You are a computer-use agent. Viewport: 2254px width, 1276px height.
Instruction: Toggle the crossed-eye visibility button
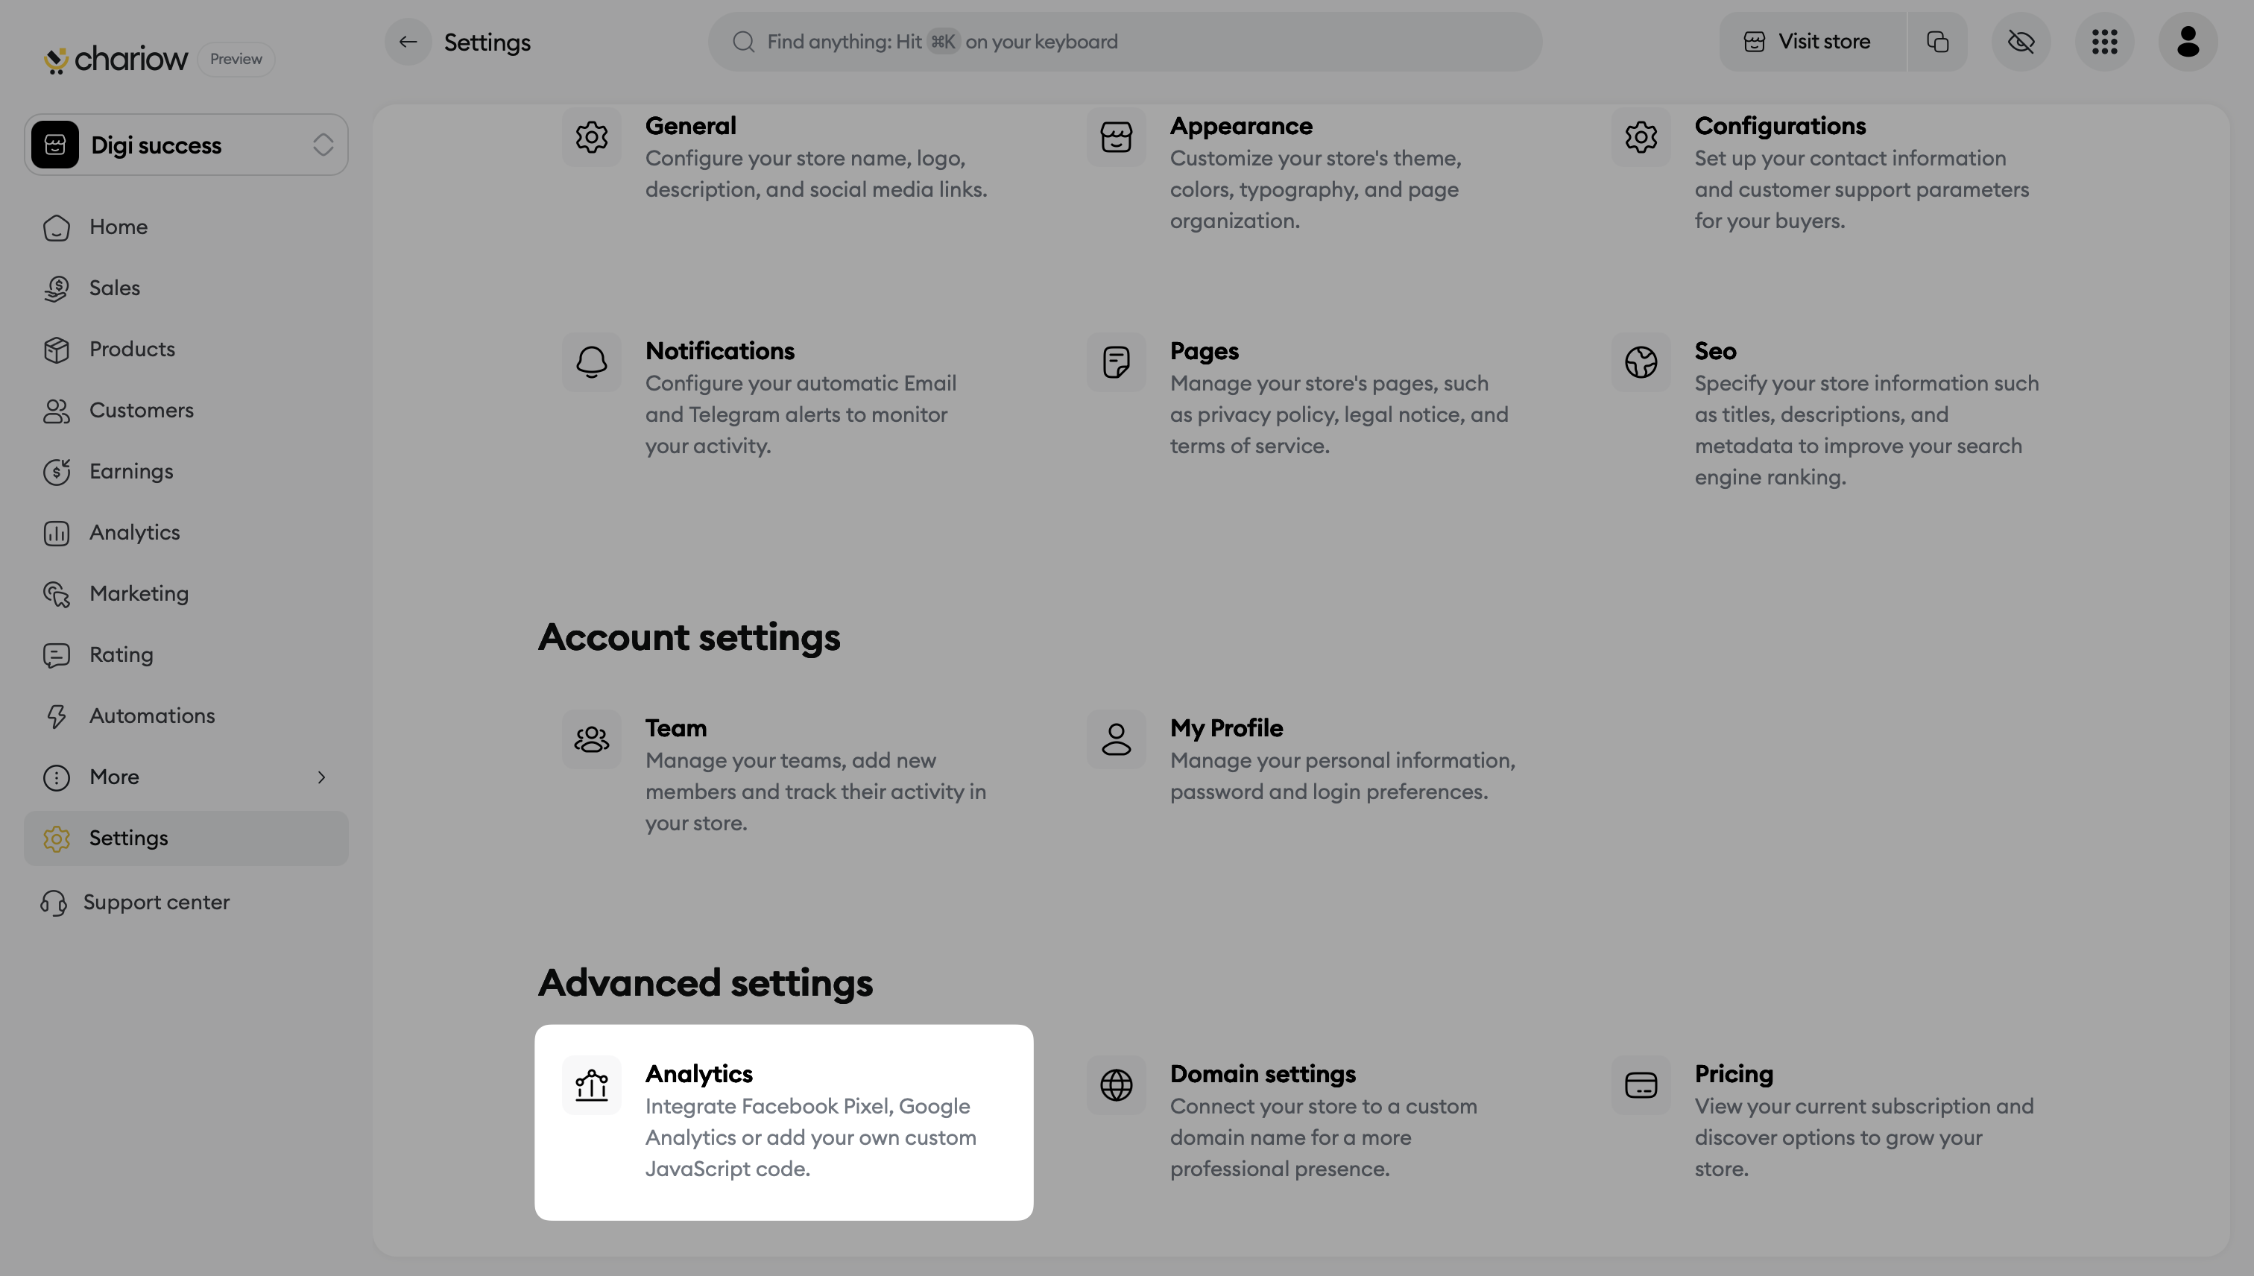pyautogui.click(x=2021, y=42)
